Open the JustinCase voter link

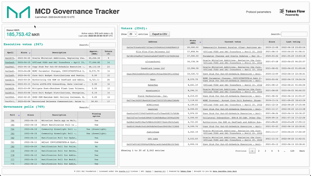153,132
